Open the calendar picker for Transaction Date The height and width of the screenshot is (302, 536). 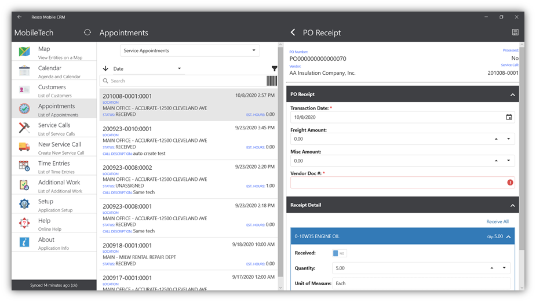pyautogui.click(x=509, y=117)
